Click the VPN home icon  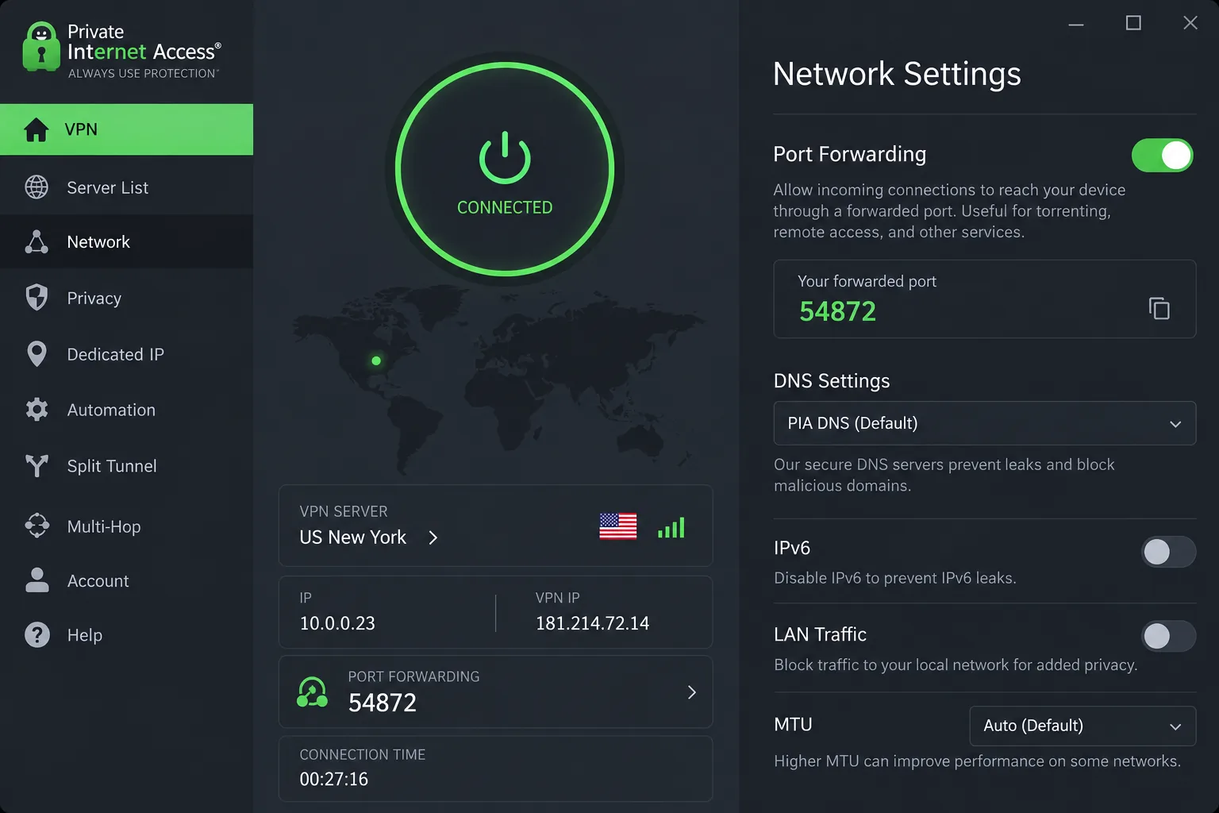click(37, 129)
